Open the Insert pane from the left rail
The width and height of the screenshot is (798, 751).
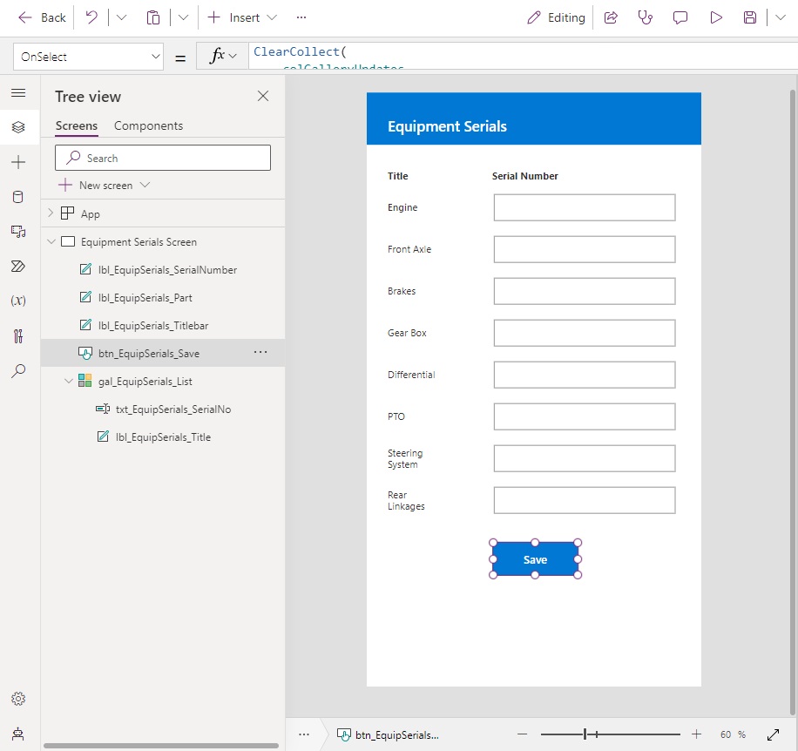pyautogui.click(x=17, y=161)
